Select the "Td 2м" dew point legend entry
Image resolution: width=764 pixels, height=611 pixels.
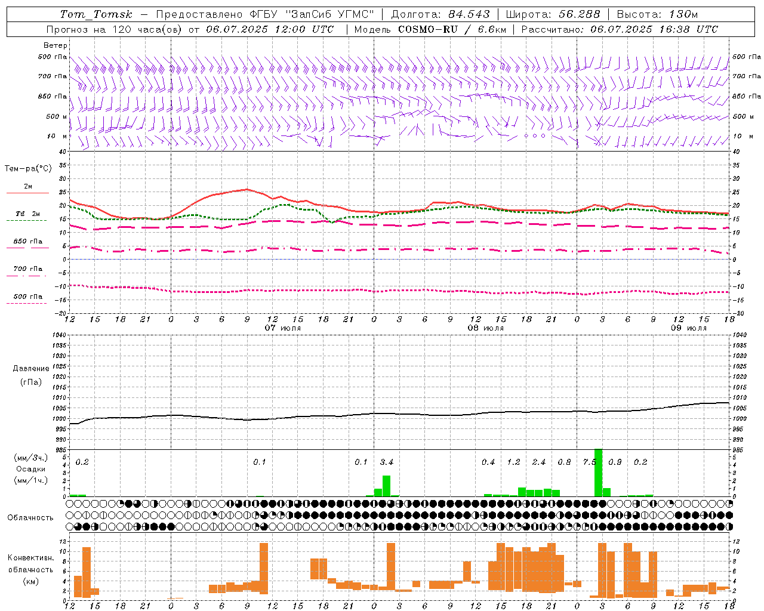pos(28,214)
